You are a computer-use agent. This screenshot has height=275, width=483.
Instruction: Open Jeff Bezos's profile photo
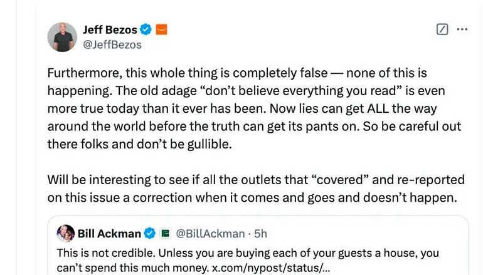tap(62, 37)
